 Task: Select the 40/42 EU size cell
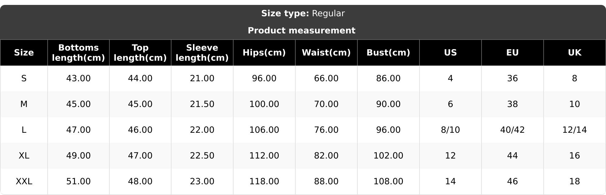(x=513, y=130)
